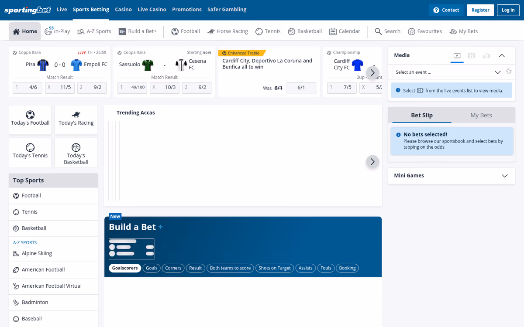
Task: Open Today's Tennis tile
Action: tap(30, 153)
